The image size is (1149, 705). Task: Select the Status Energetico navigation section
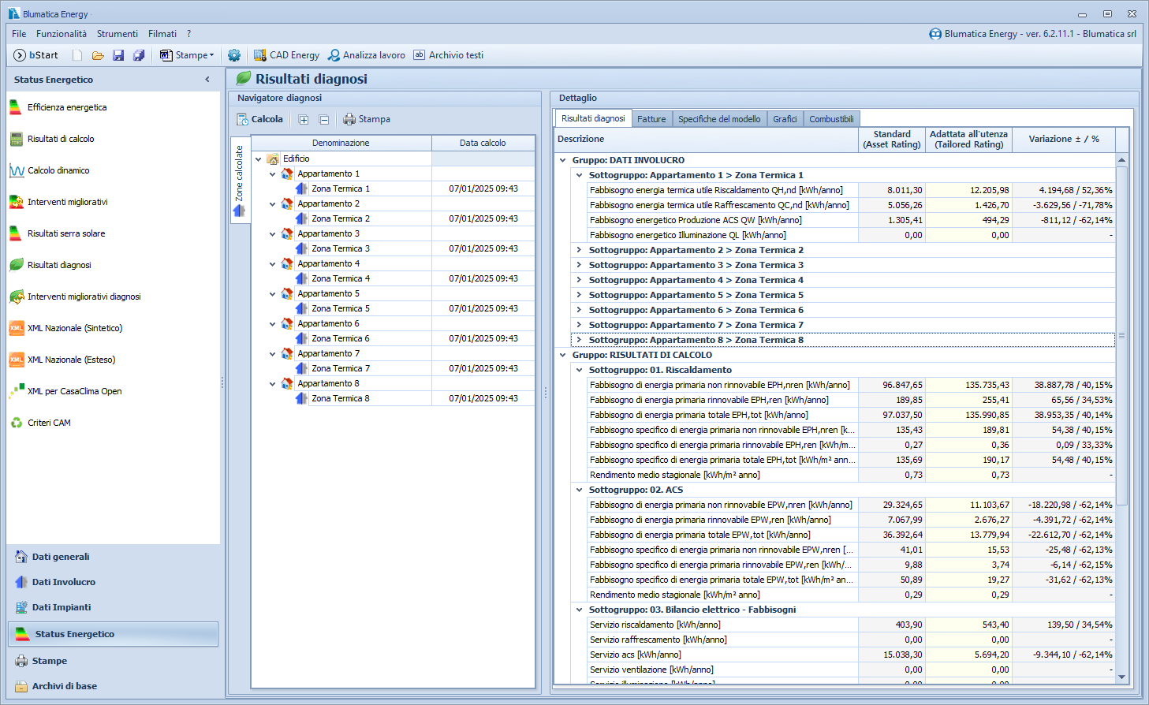(113, 634)
